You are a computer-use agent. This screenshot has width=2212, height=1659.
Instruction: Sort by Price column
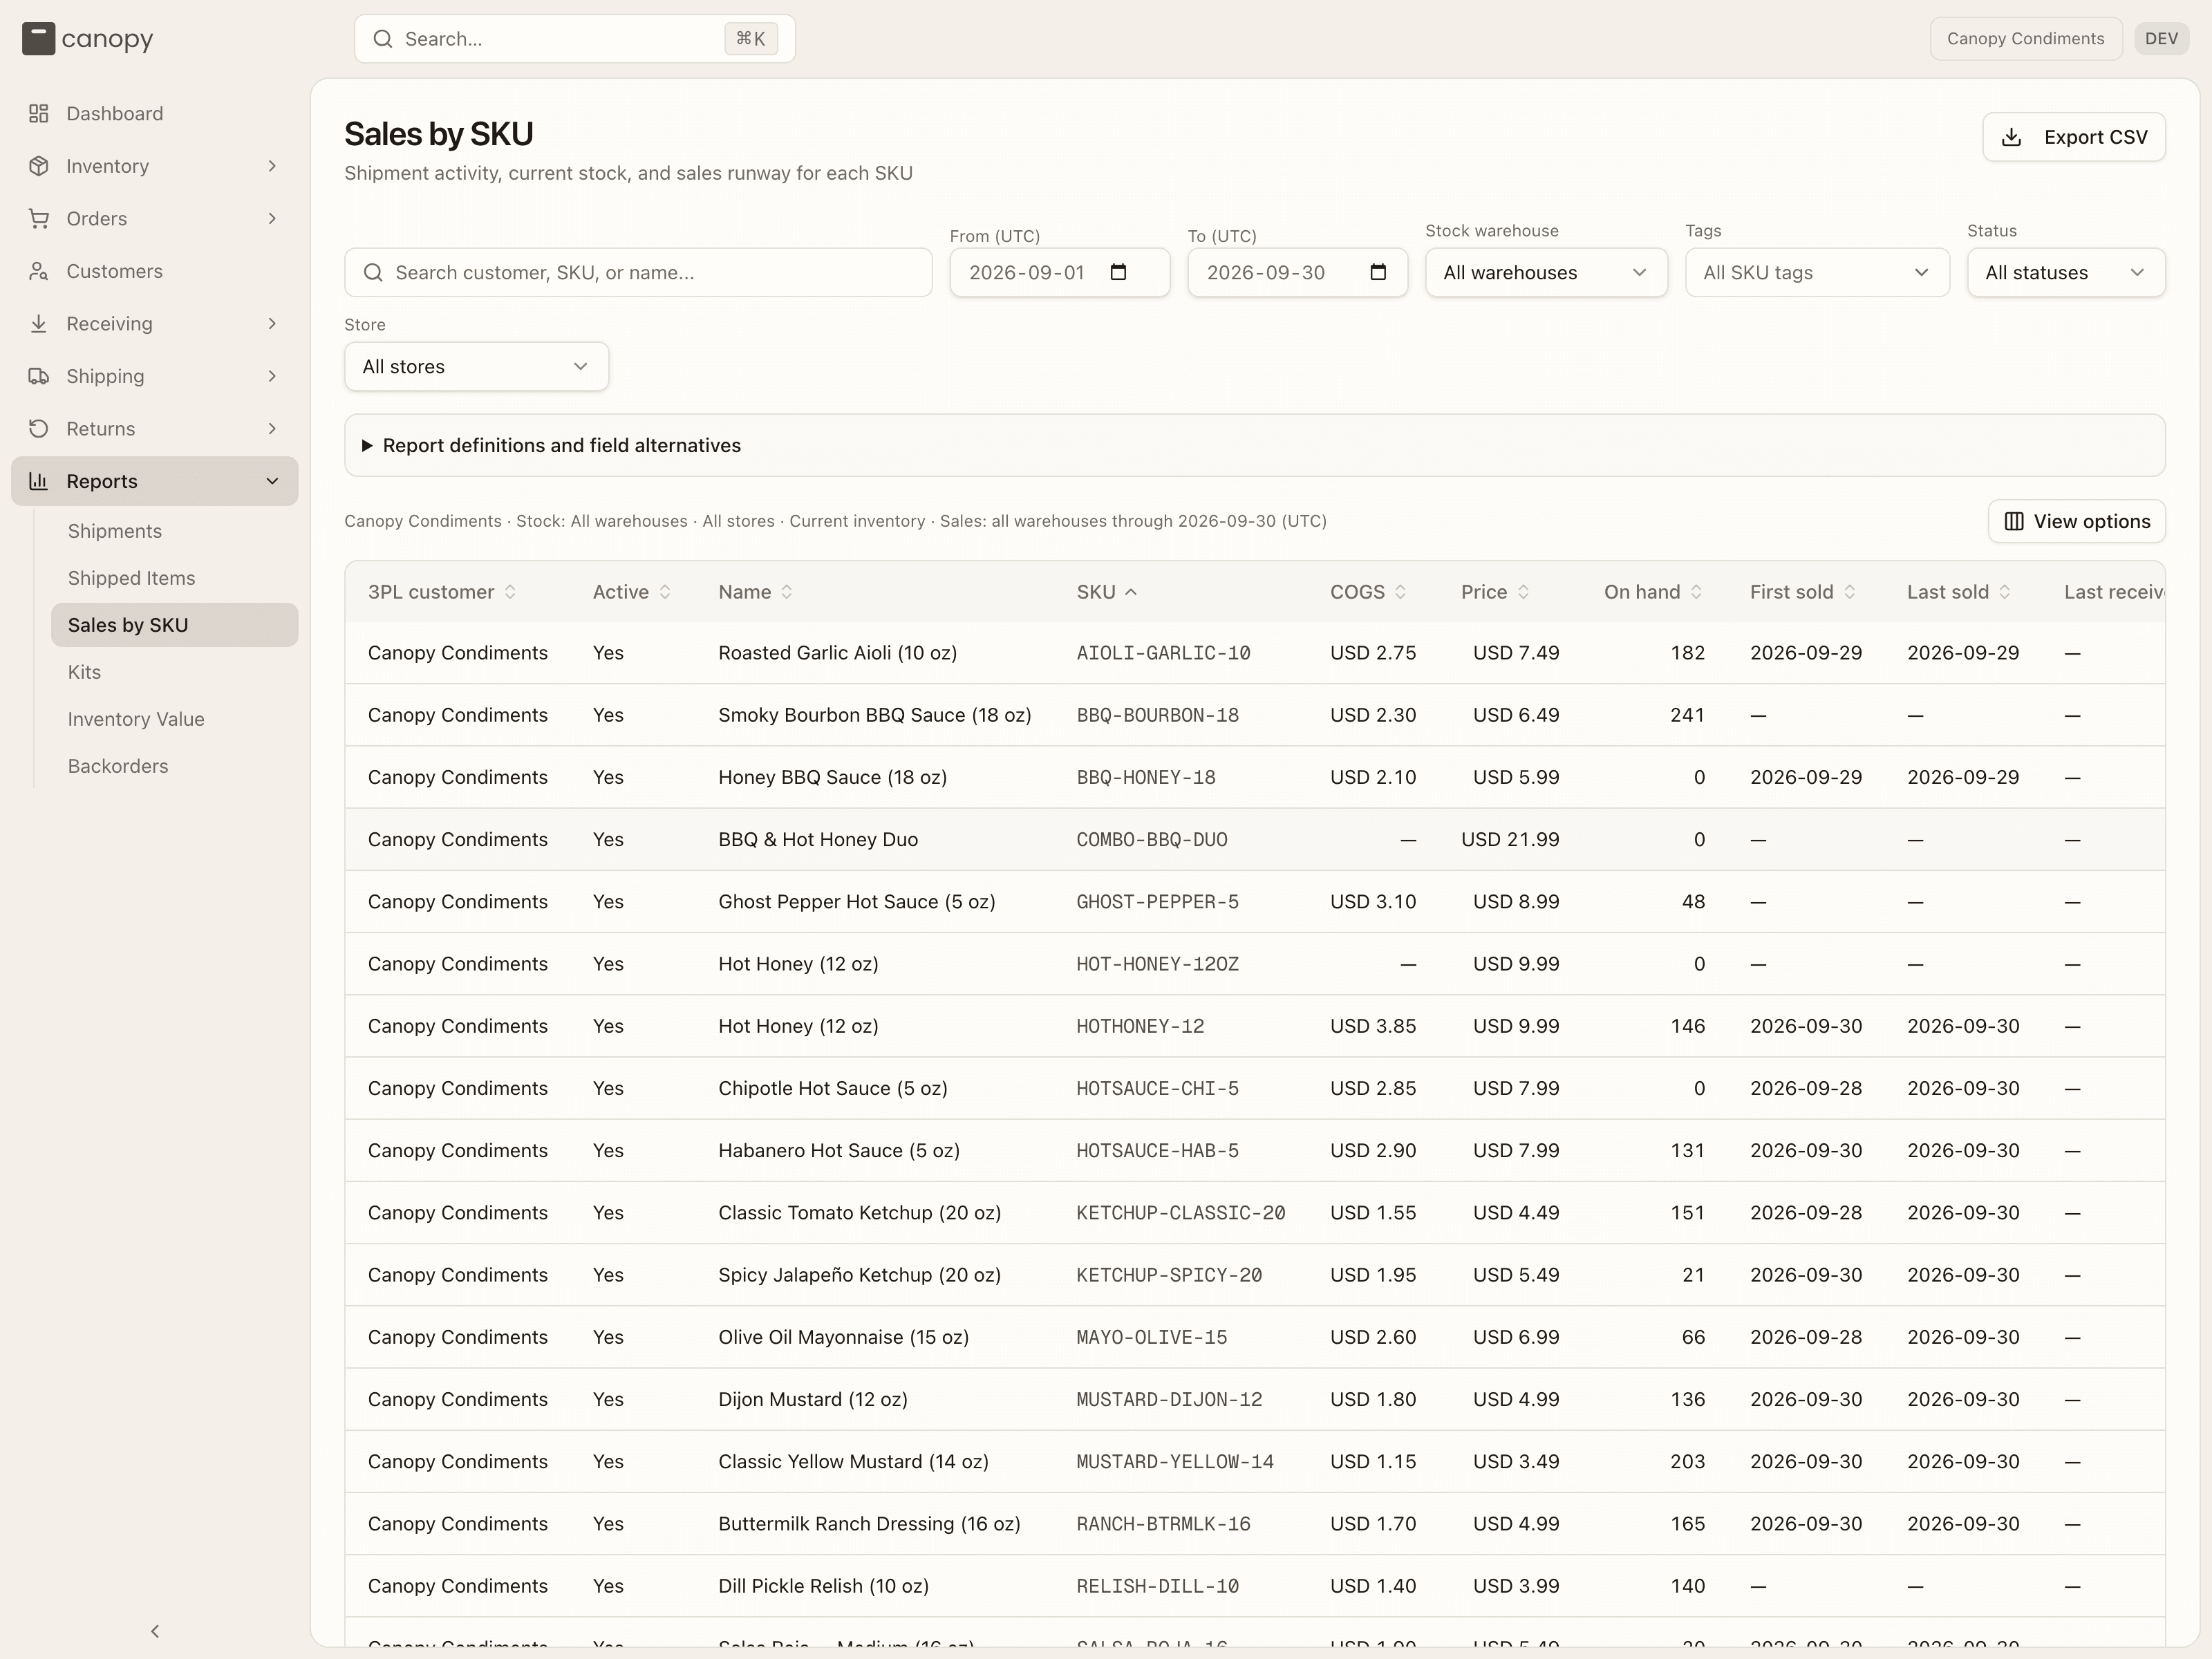[1495, 592]
